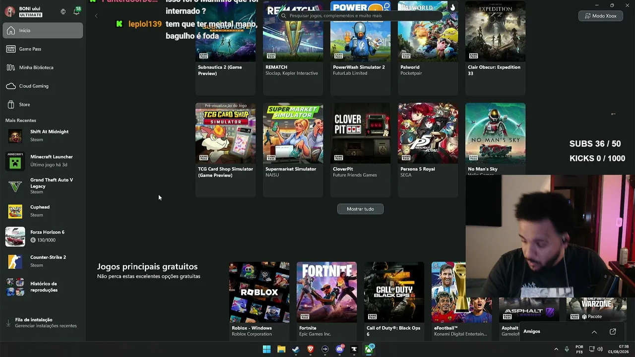Open Steam from the taskbar

click(296, 349)
